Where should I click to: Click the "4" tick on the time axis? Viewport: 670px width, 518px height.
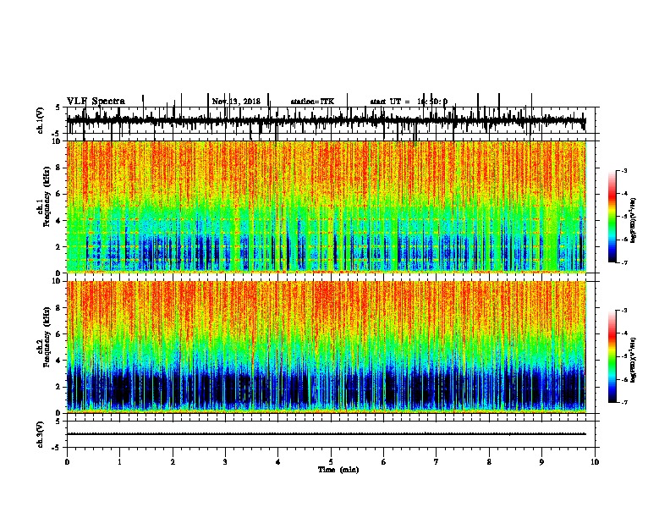[278, 462]
